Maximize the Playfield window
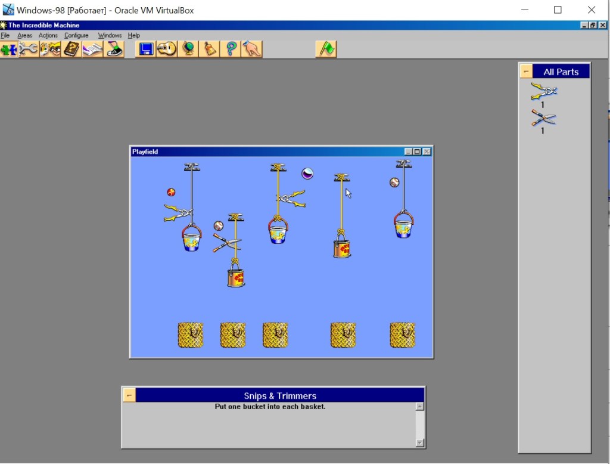Screen dimensions: 610x464 pyautogui.click(x=417, y=152)
